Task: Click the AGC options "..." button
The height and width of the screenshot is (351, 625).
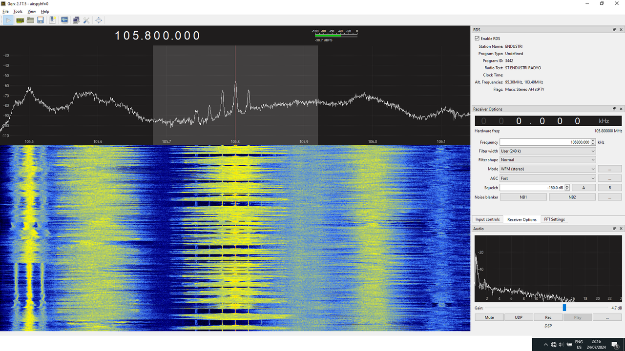Action: click(x=610, y=178)
